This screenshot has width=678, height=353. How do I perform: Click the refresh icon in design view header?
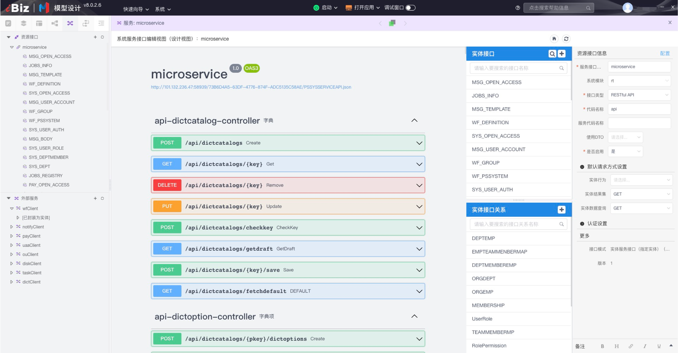pyautogui.click(x=566, y=39)
